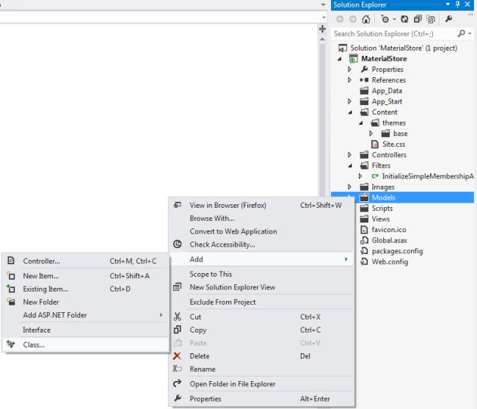This screenshot has height=409, width=477.
Task: Expand the Properties node
Action: 349,69
